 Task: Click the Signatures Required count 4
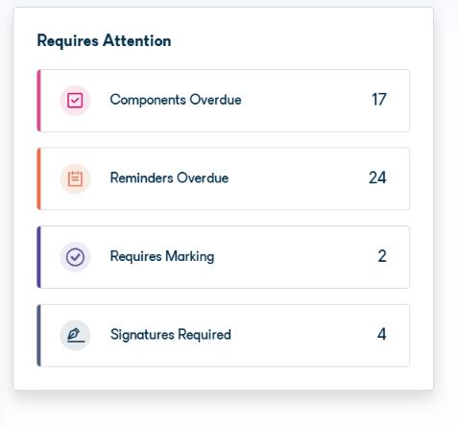[x=382, y=335]
